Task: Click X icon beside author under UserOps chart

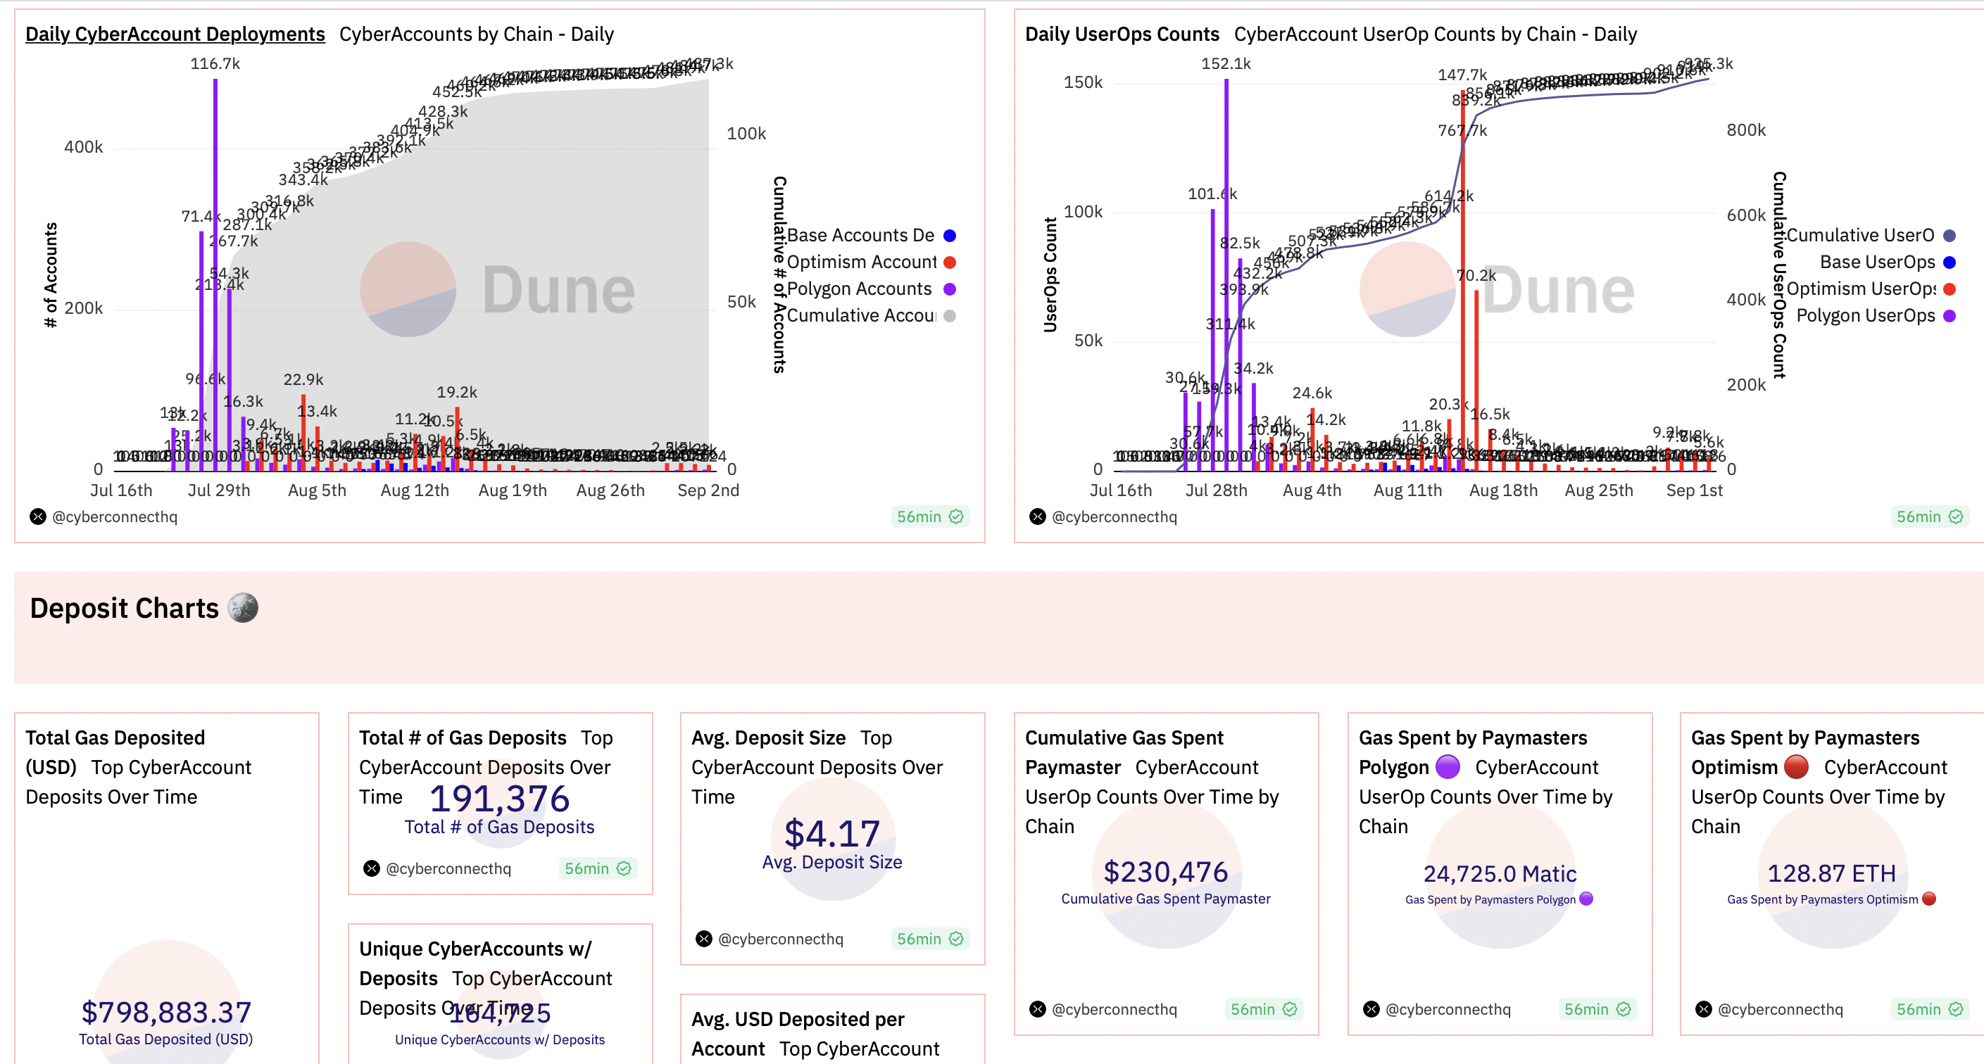Action: [x=1038, y=517]
